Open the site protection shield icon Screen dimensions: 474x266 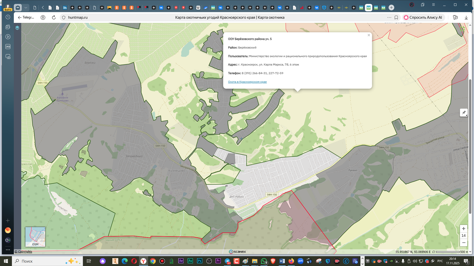pos(63,17)
